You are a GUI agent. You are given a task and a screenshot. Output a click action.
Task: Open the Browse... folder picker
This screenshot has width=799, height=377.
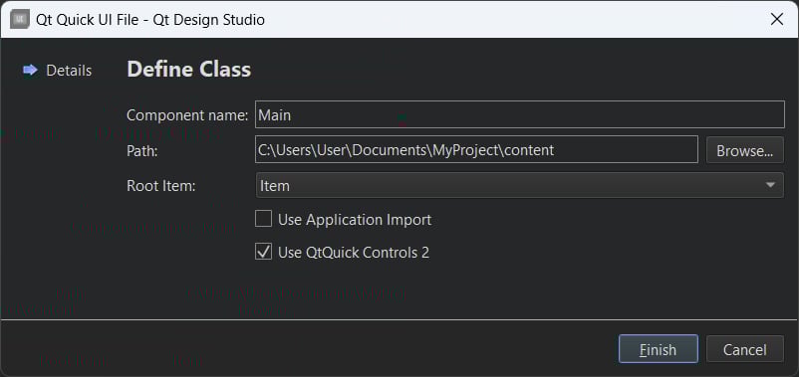click(x=745, y=150)
